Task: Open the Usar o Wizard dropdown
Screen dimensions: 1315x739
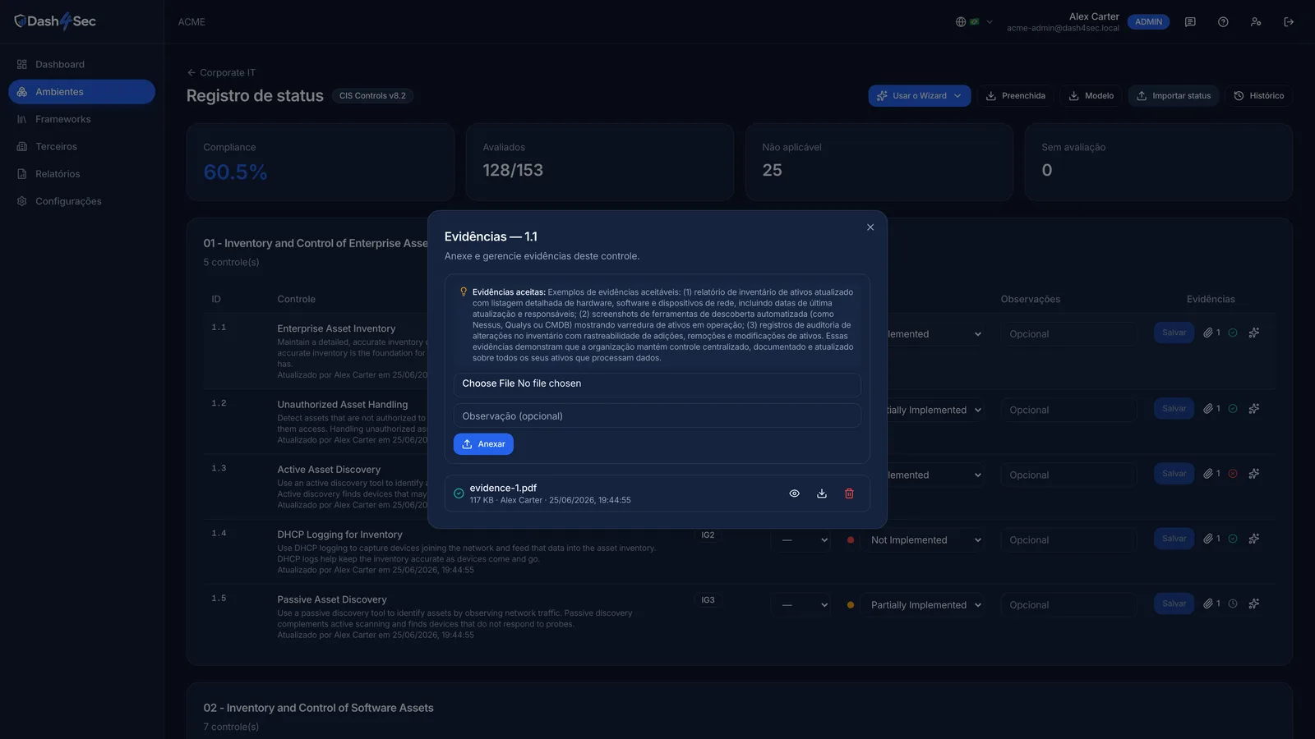Action: click(919, 96)
